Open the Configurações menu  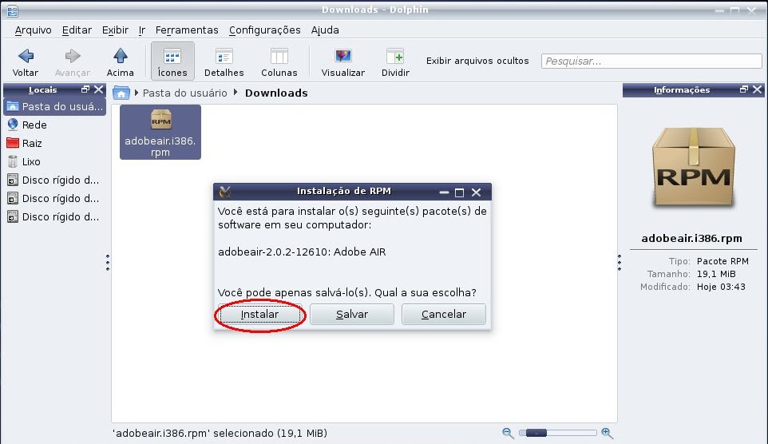click(x=264, y=30)
